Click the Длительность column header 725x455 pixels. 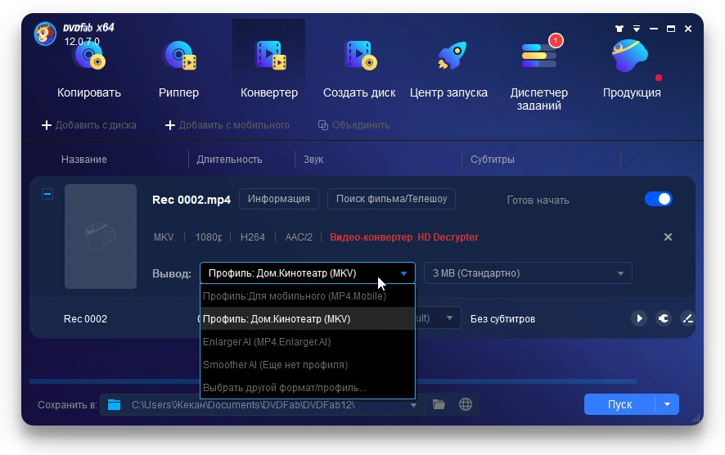click(x=229, y=160)
